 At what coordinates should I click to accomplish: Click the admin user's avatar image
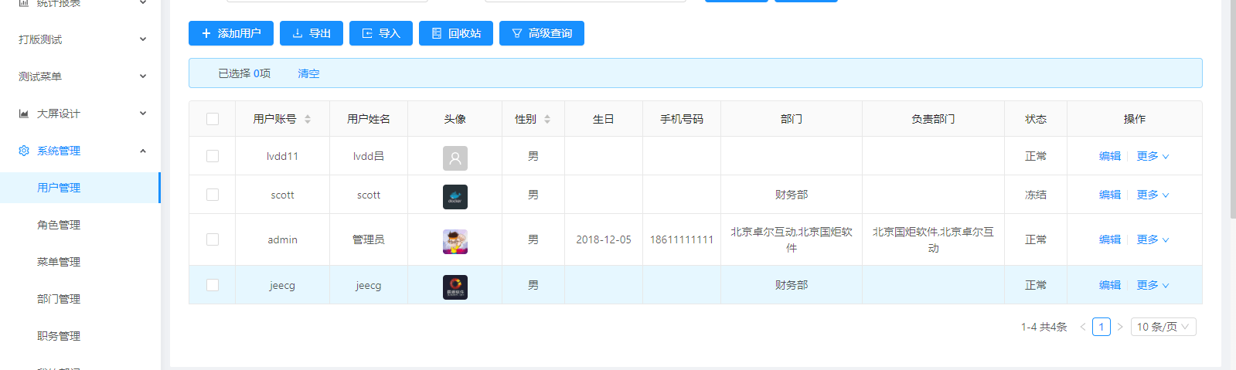point(455,241)
